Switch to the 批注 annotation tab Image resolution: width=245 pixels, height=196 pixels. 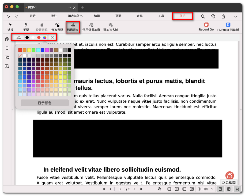[x=54, y=16]
